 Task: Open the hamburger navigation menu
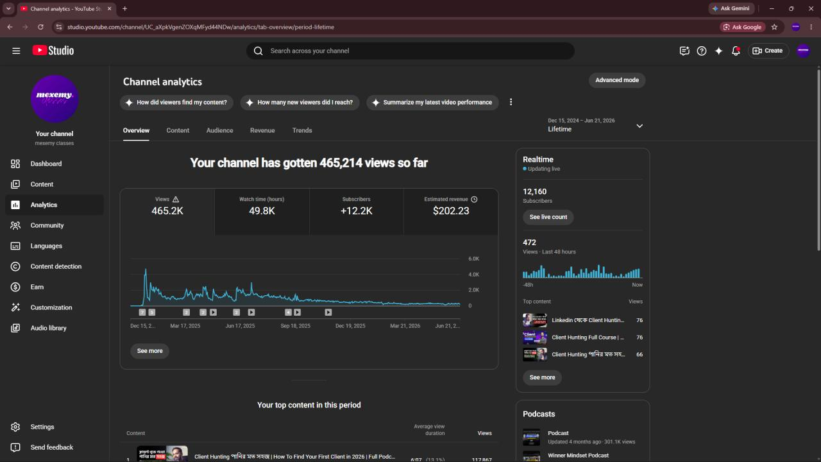[x=16, y=51]
